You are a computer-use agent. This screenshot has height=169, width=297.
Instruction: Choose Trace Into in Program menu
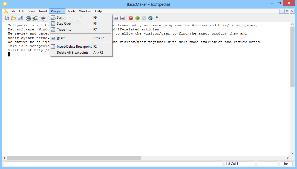[81, 30]
